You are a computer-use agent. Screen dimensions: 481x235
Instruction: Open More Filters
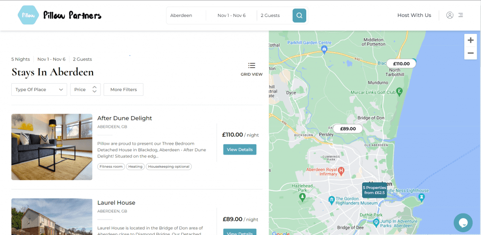124,90
